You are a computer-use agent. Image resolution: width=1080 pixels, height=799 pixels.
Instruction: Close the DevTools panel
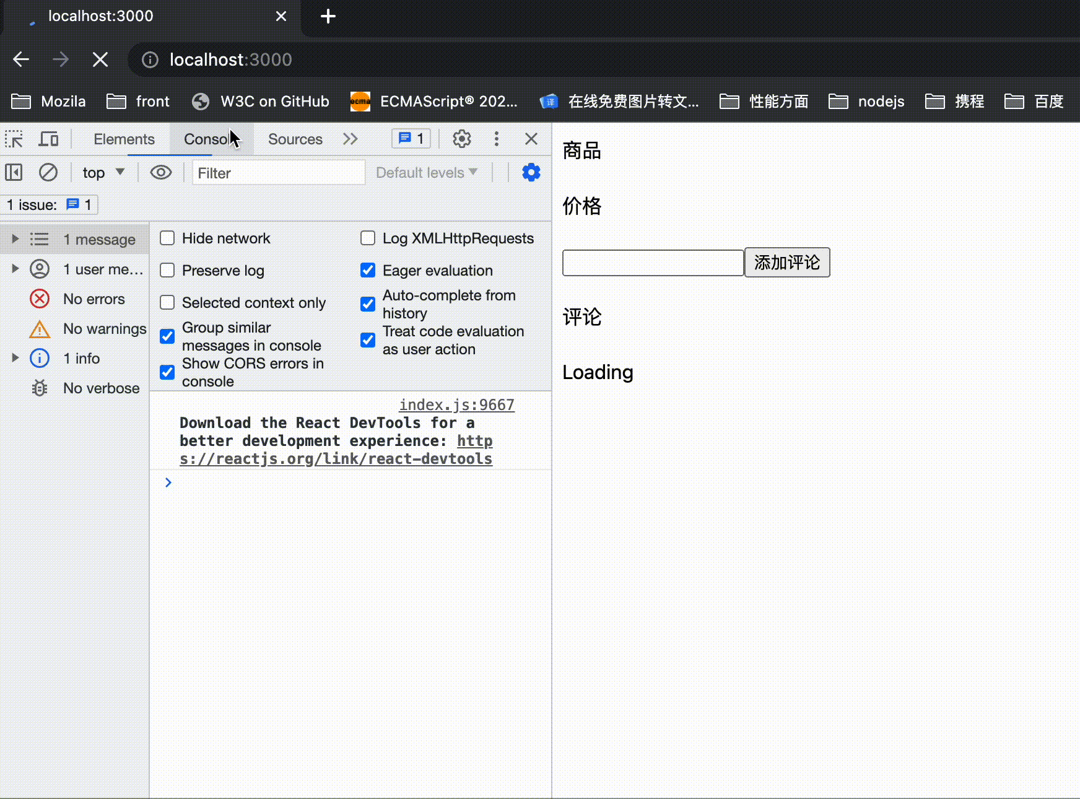coord(531,139)
